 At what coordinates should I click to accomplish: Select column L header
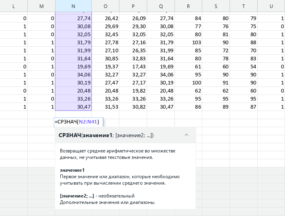coord(14,6)
